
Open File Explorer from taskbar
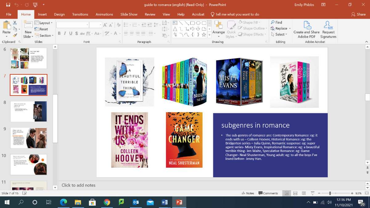point(78,202)
